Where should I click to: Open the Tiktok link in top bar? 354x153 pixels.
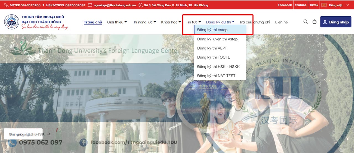314,5
